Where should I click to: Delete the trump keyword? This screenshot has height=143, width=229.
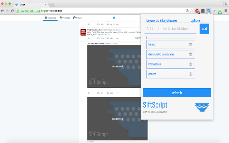pos(190,44)
